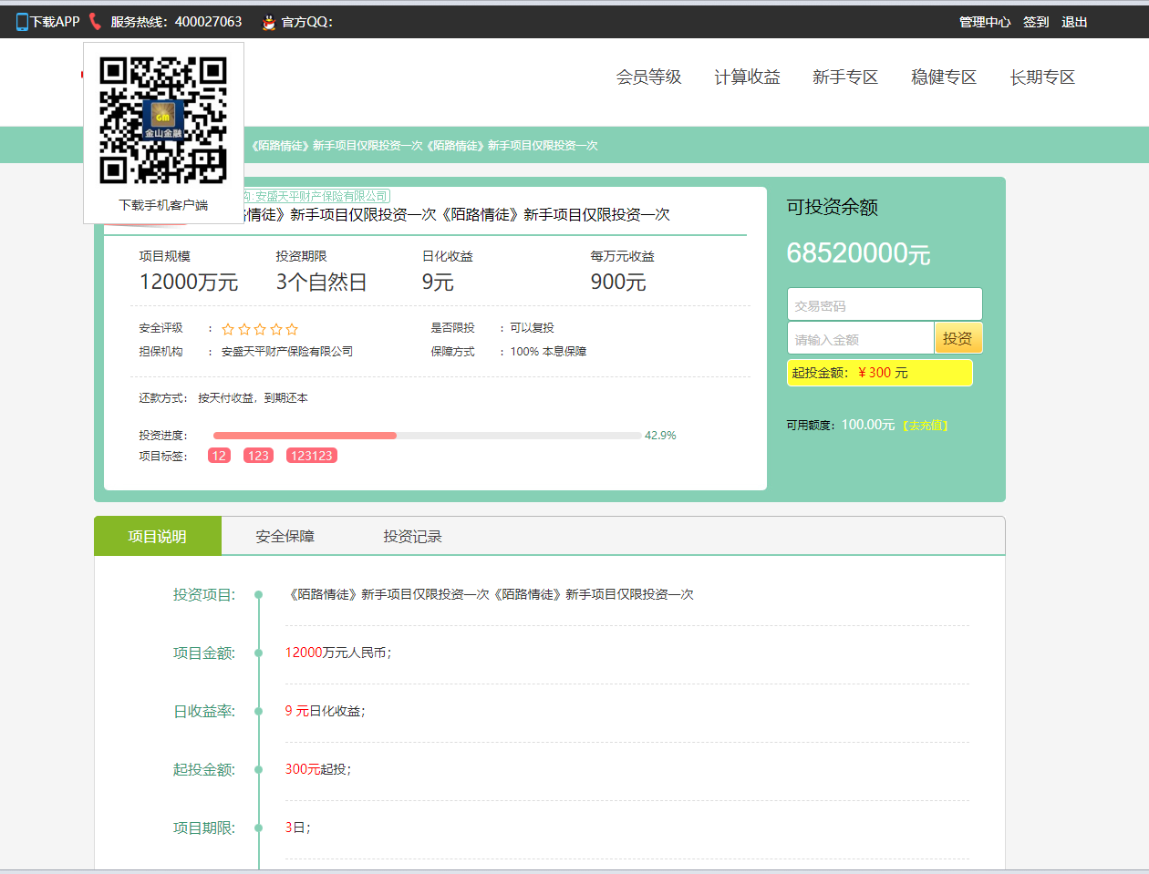Click the 交易密码 password field
The width and height of the screenshot is (1149, 874).
coord(884,304)
